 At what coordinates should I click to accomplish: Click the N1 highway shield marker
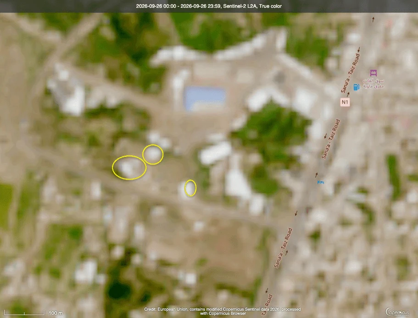pyautogui.click(x=345, y=102)
